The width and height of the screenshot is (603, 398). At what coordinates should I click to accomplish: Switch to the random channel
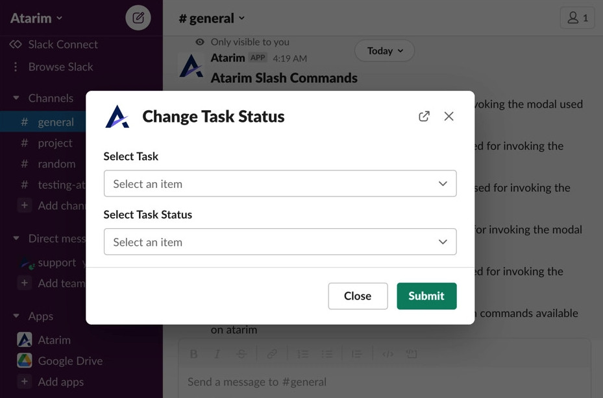pyautogui.click(x=56, y=164)
